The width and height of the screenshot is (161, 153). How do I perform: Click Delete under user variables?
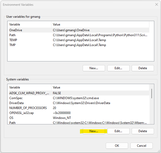pos(143,68)
